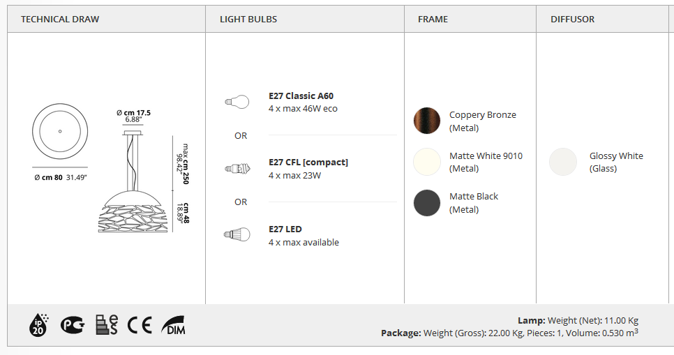Click the TECHNICAL DRAW column header

pyautogui.click(x=60, y=19)
